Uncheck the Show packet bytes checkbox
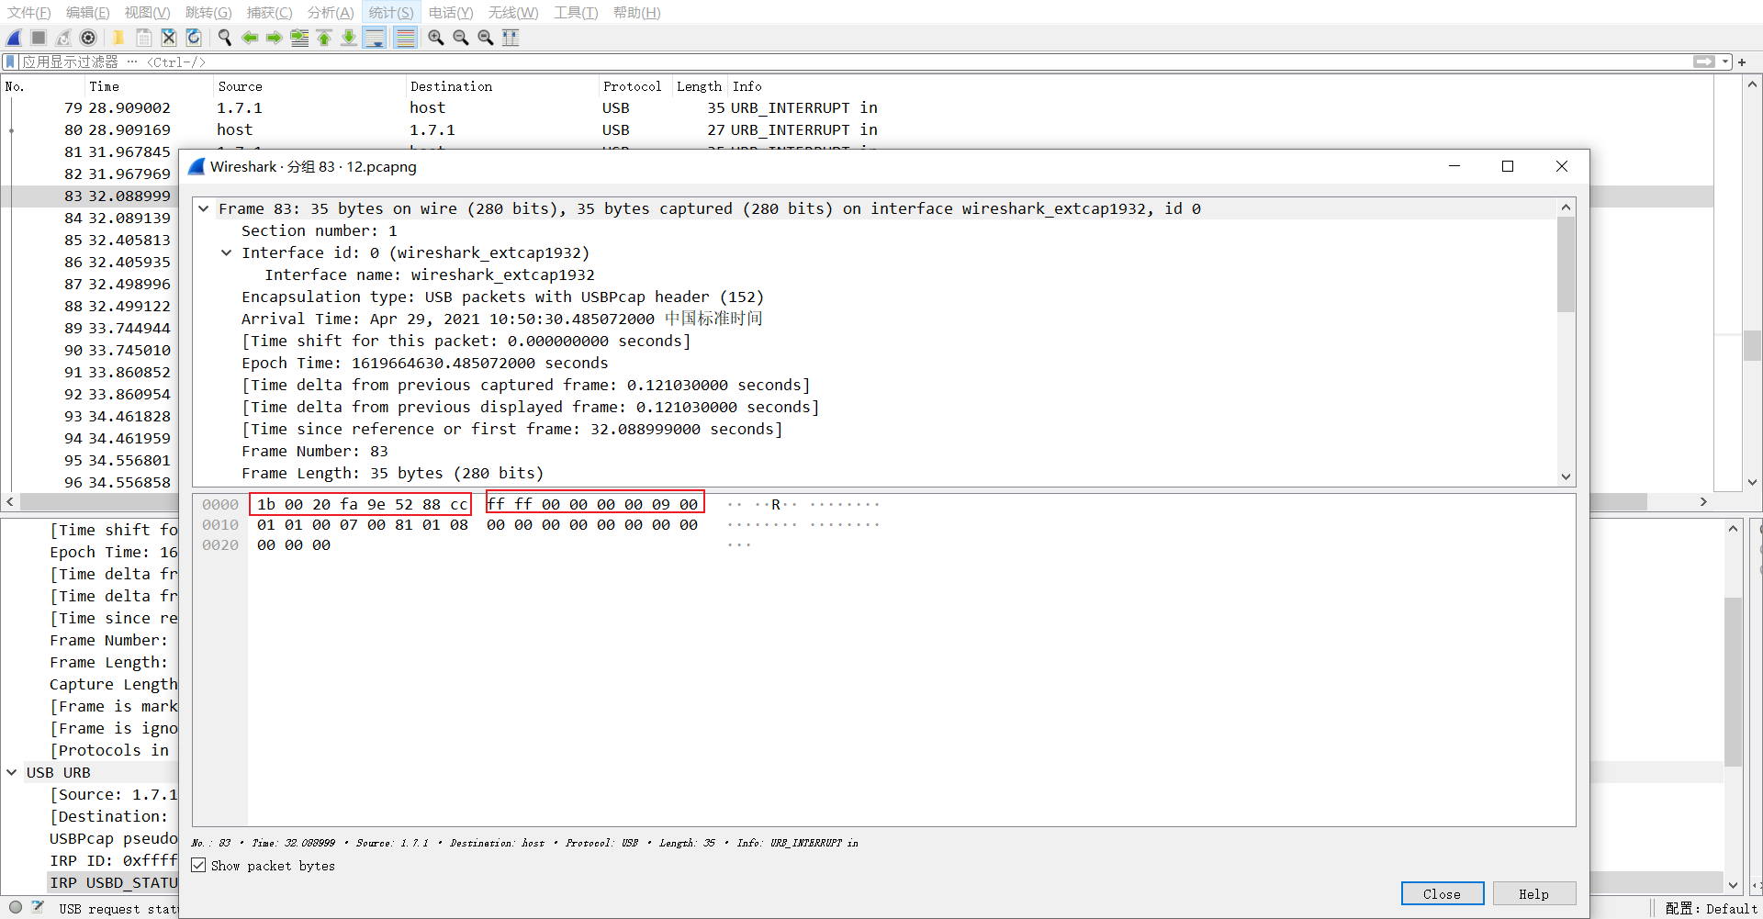The height and width of the screenshot is (919, 1763). coord(198,865)
